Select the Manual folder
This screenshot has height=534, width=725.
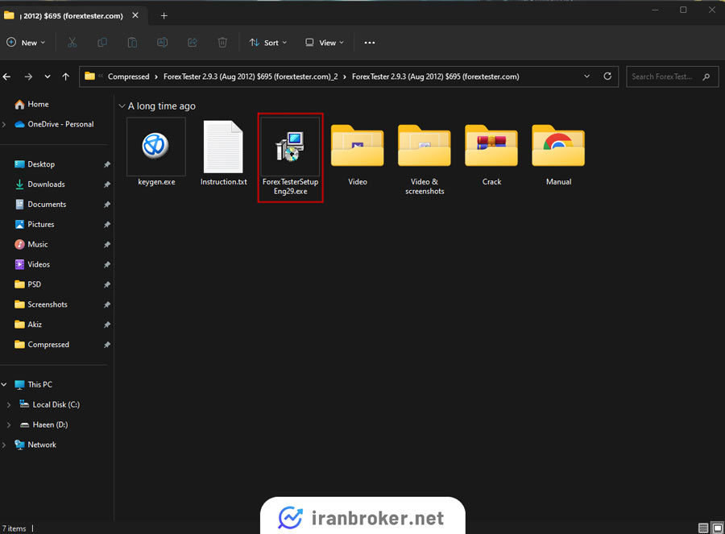point(558,155)
